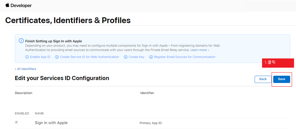296x133 pixels.
Task: Click the Save button
Action: pyautogui.click(x=281, y=79)
